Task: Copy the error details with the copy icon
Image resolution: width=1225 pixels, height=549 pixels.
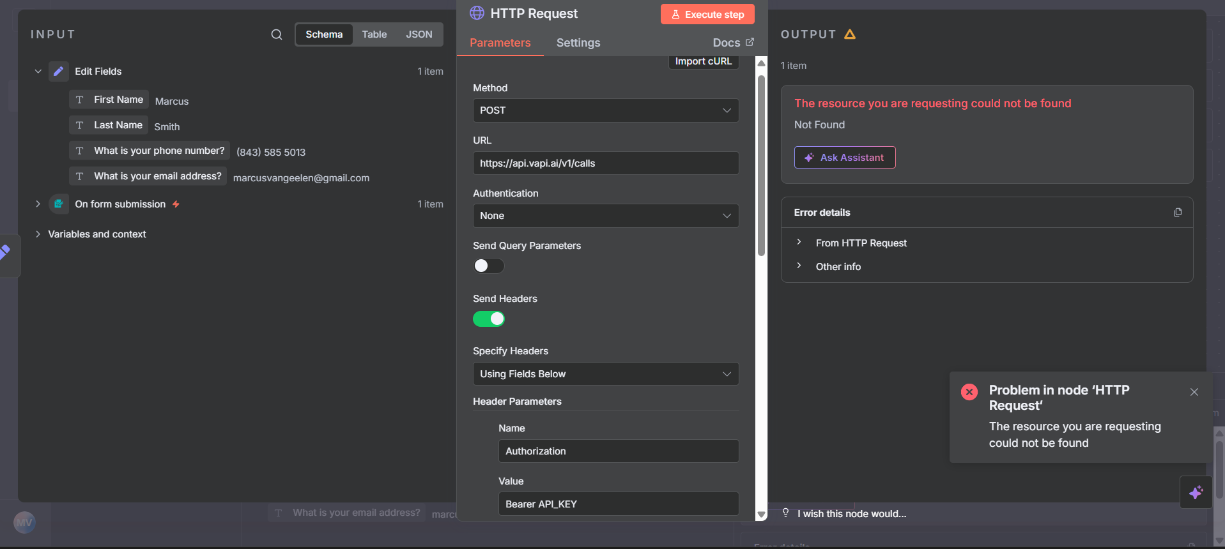Action: click(1178, 213)
